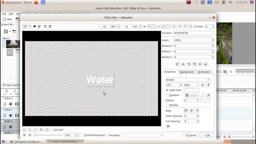Click the Cancel button
The width and height of the screenshot is (256, 144).
tap(191, 135)
